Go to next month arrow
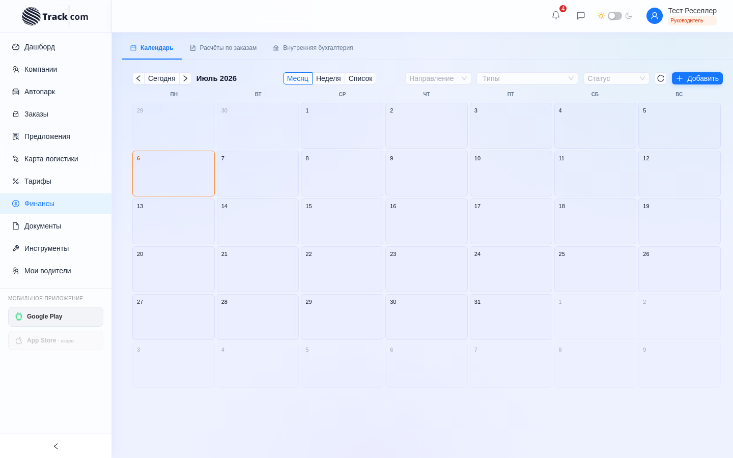733x458 pixels. [185, 78]
